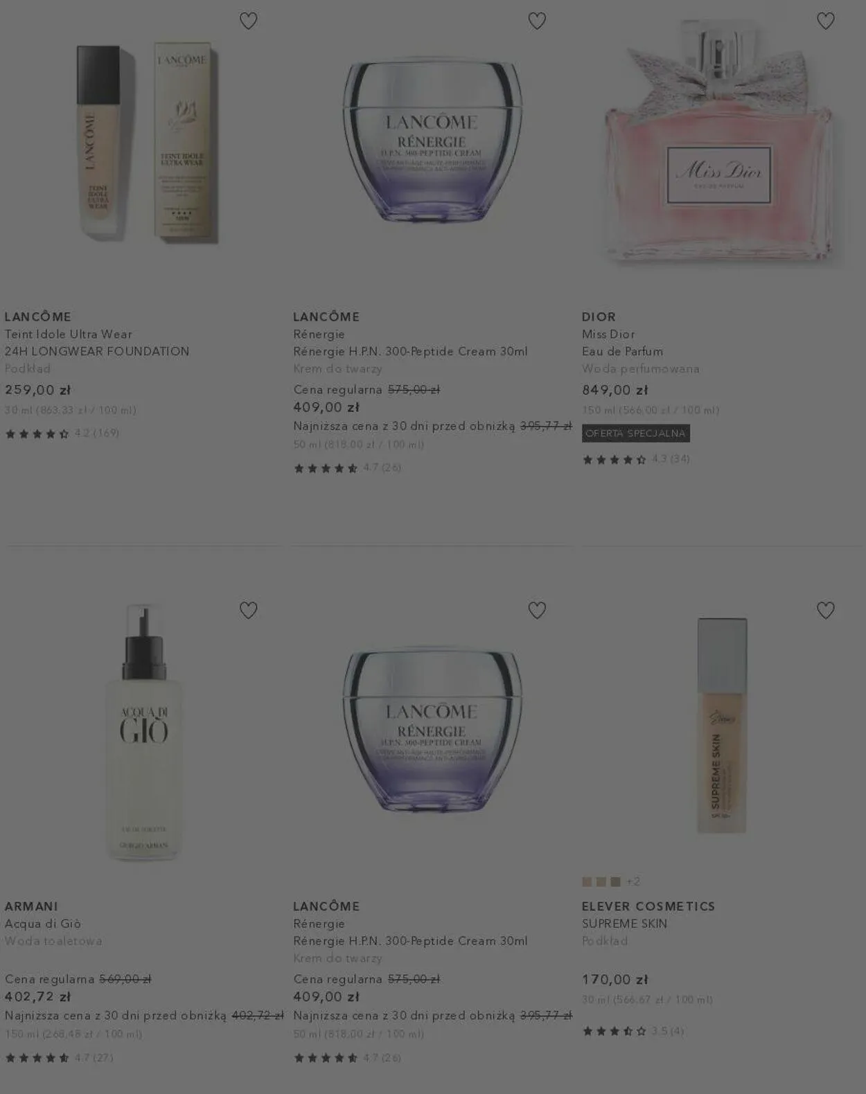Open the Miss Dior perfume bottle image

718,142
